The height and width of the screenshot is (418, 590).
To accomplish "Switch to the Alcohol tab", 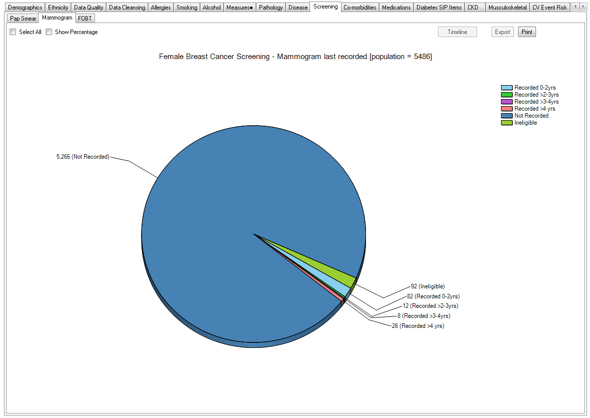I will tap(211, 8).
